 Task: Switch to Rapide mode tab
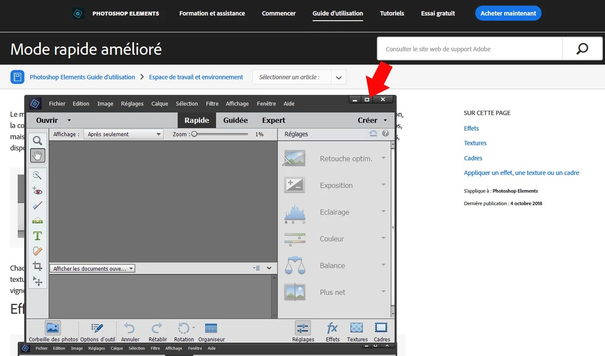coord(197,120)
